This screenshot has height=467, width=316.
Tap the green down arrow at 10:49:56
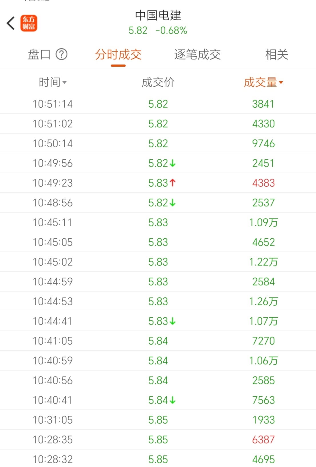tap(172, 163)
